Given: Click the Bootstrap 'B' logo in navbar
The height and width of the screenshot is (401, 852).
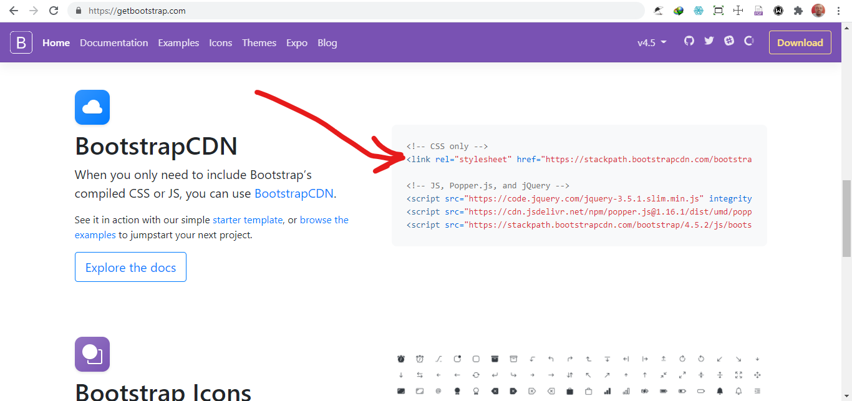Looking at the screenshot, I should point(21,42).
